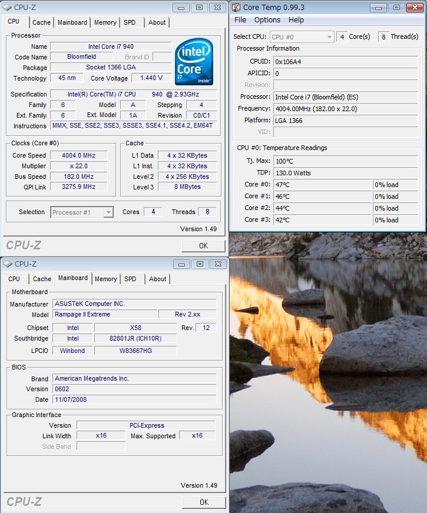This screenshot has width=427, height=513.
Task: Minimize the Core Temp window
Action: tap(378, 7)
